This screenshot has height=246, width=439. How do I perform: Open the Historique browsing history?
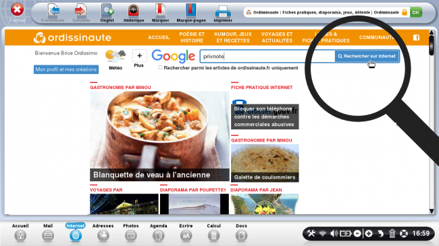134,13
